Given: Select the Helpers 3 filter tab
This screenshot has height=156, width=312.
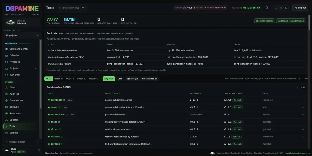Looking at the screenshot, I should [94, 79].
